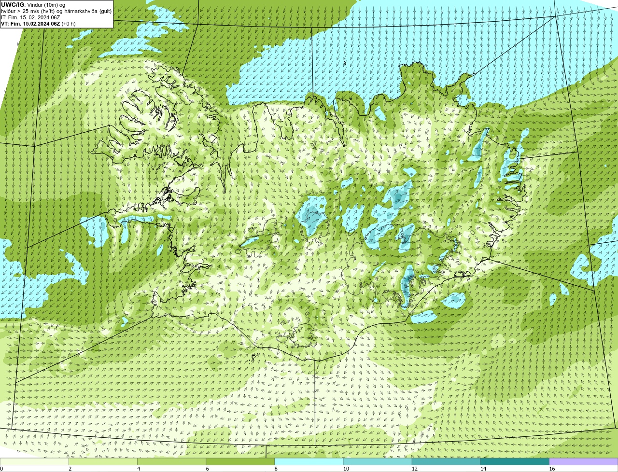Click the 'IT: Fim. 15. 02. 2024 06Z' line
This screenshot has height=472, width=618.
pyautogui.click(x=31, y=17)
